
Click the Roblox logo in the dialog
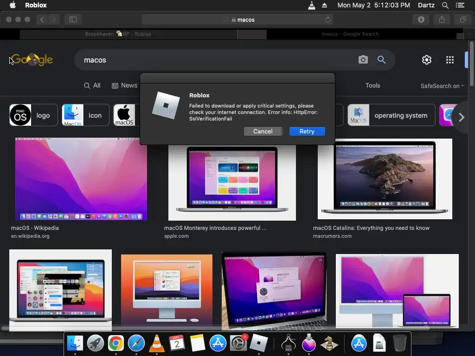[x=166, y=106]
